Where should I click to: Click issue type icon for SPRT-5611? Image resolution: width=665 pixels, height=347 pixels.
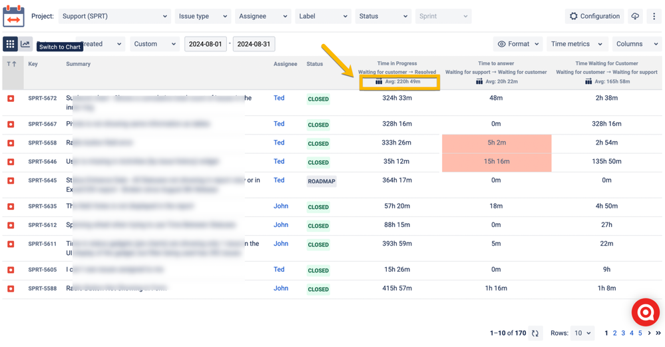[11, 244]
